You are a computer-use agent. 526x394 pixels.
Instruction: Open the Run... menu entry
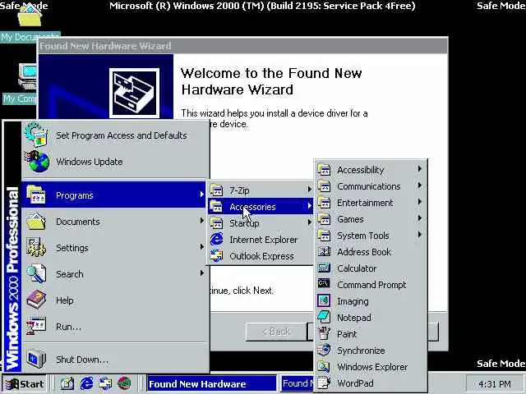click(x=115, y=327)
